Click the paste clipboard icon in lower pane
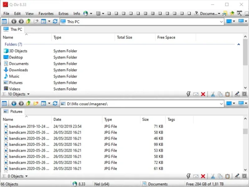249x187 pixels. coord(228,176)
